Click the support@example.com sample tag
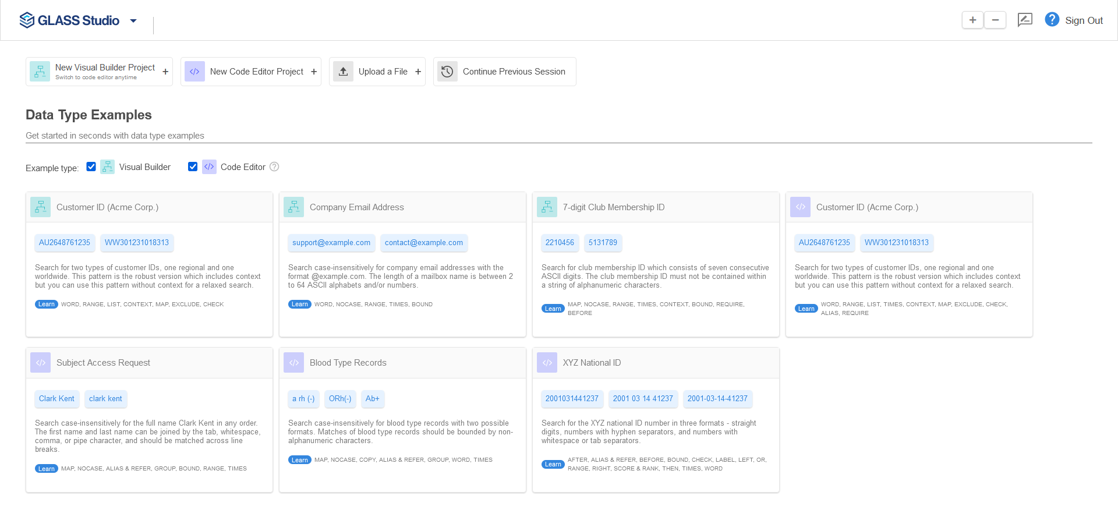 331,243
